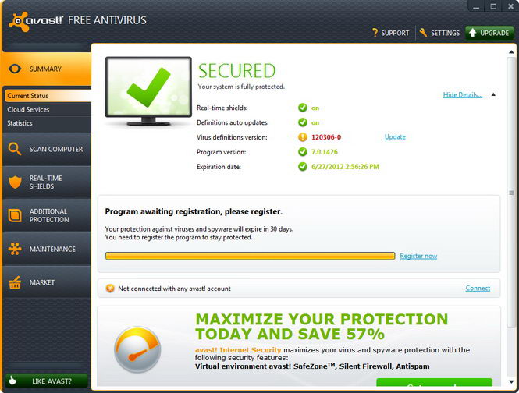The width and height of the screenshot is (519, 393).
Task: Click the scrollbar down arrow
Action: (511, 382)
